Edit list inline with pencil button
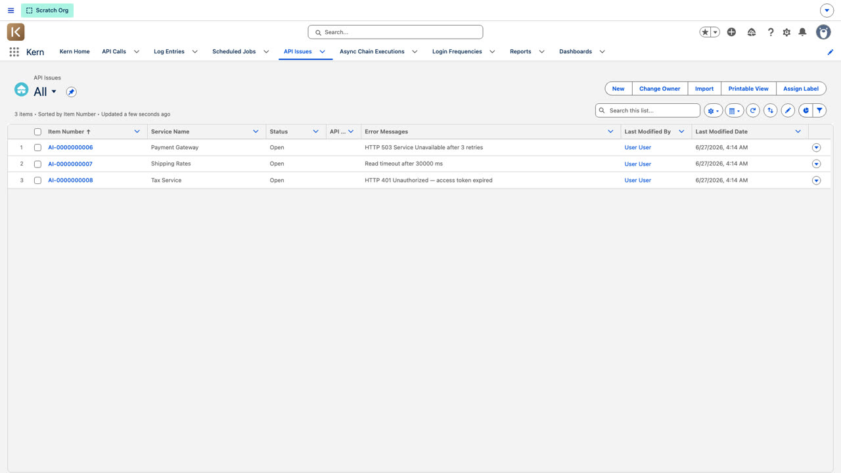 788,110
